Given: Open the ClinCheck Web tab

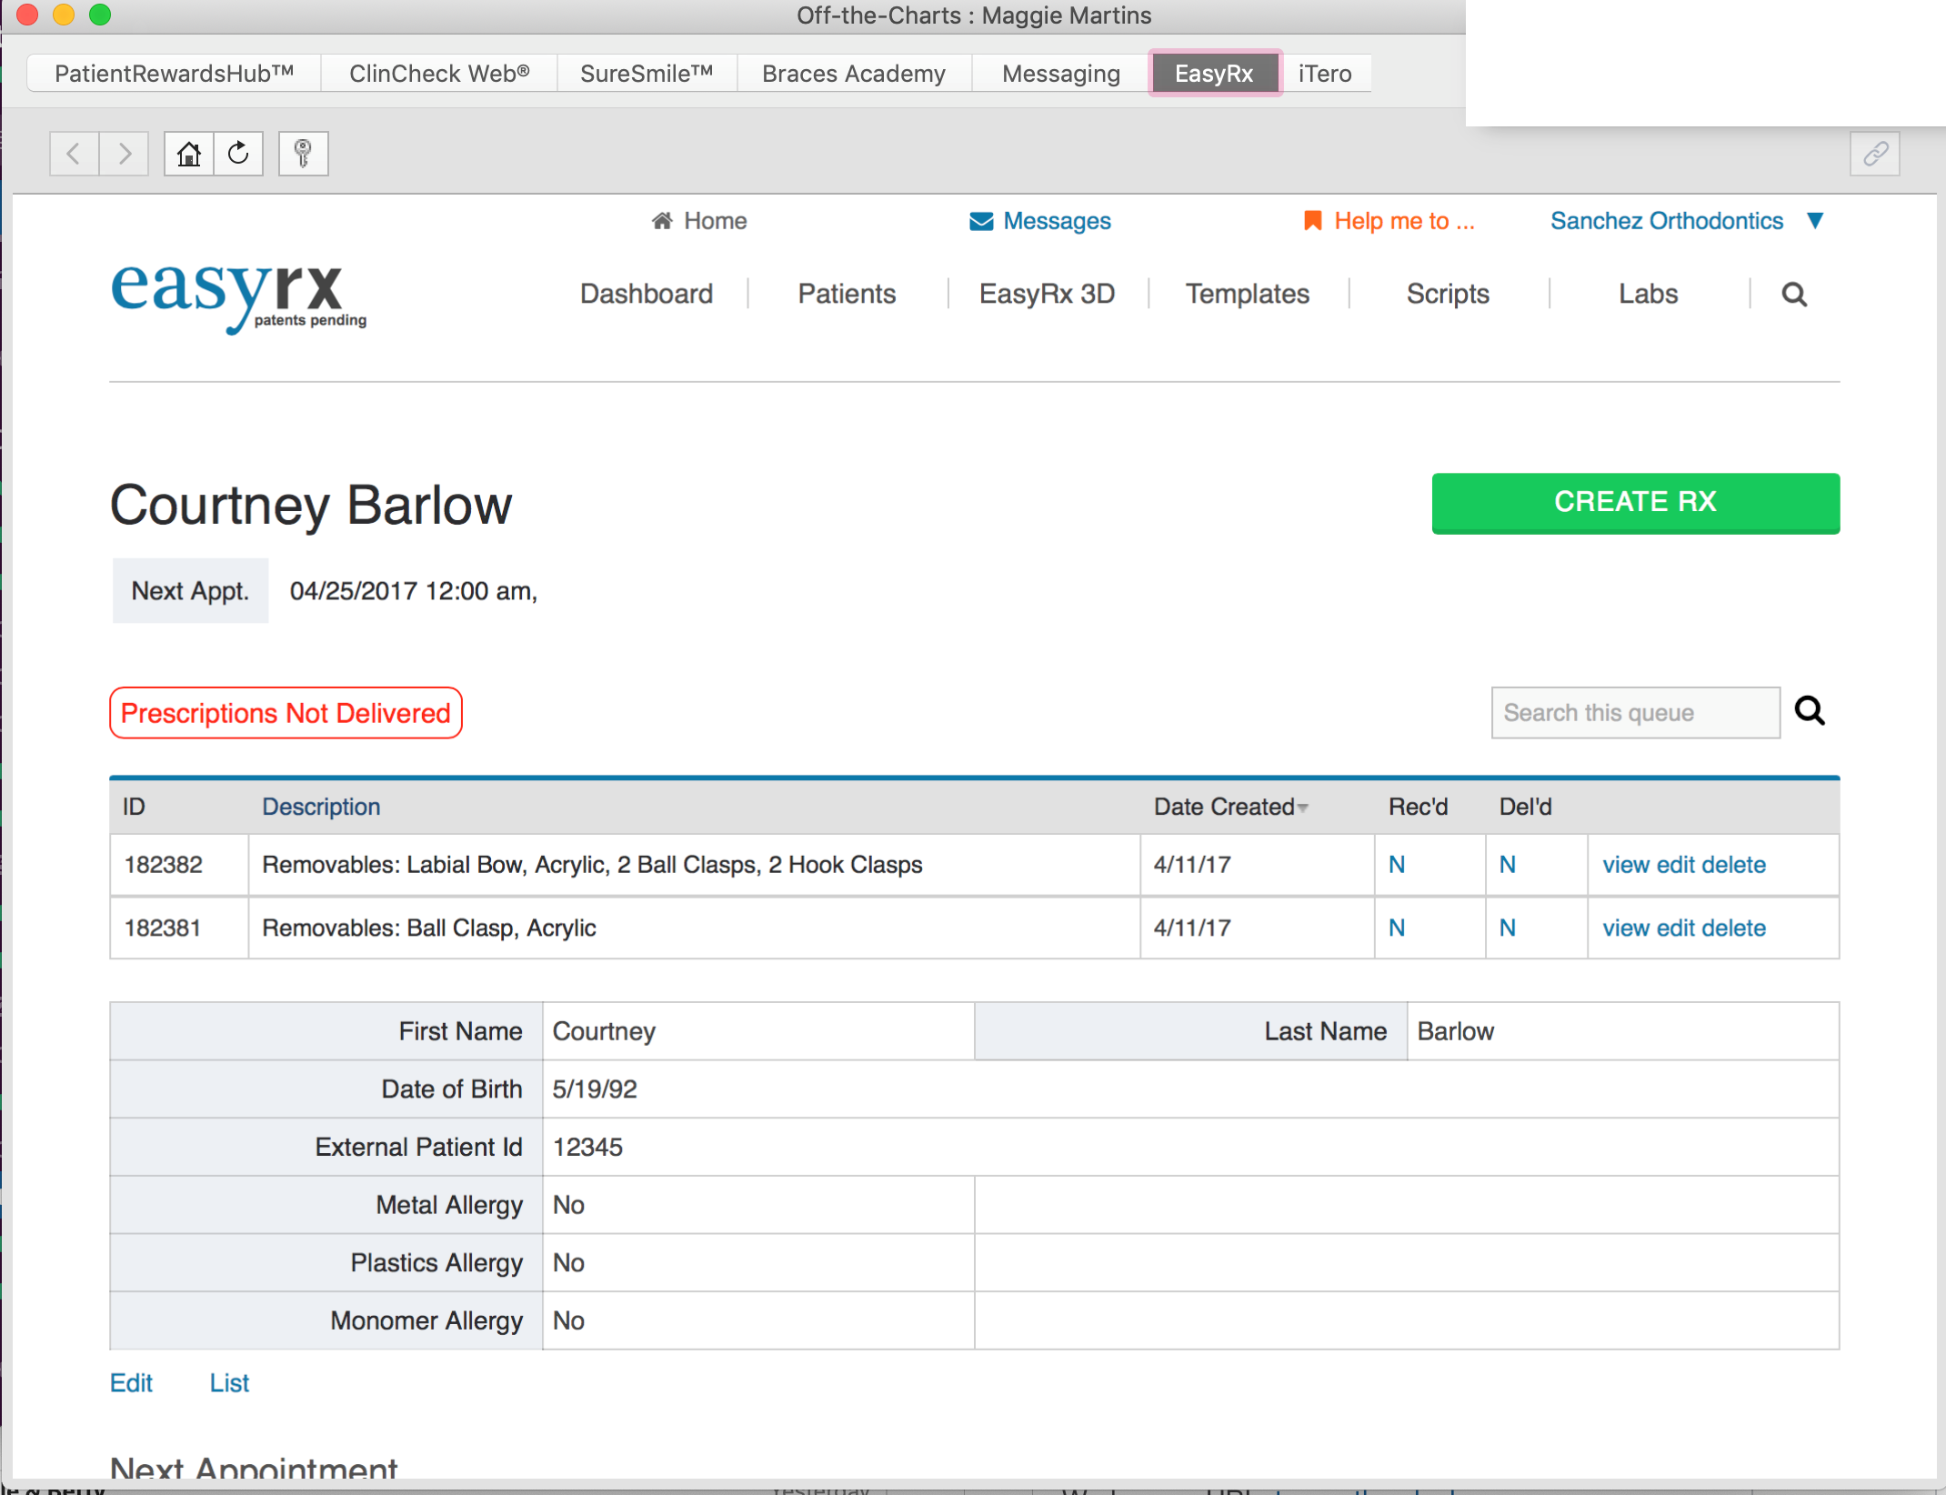Looking at the screenshot, I should [439, 74].
